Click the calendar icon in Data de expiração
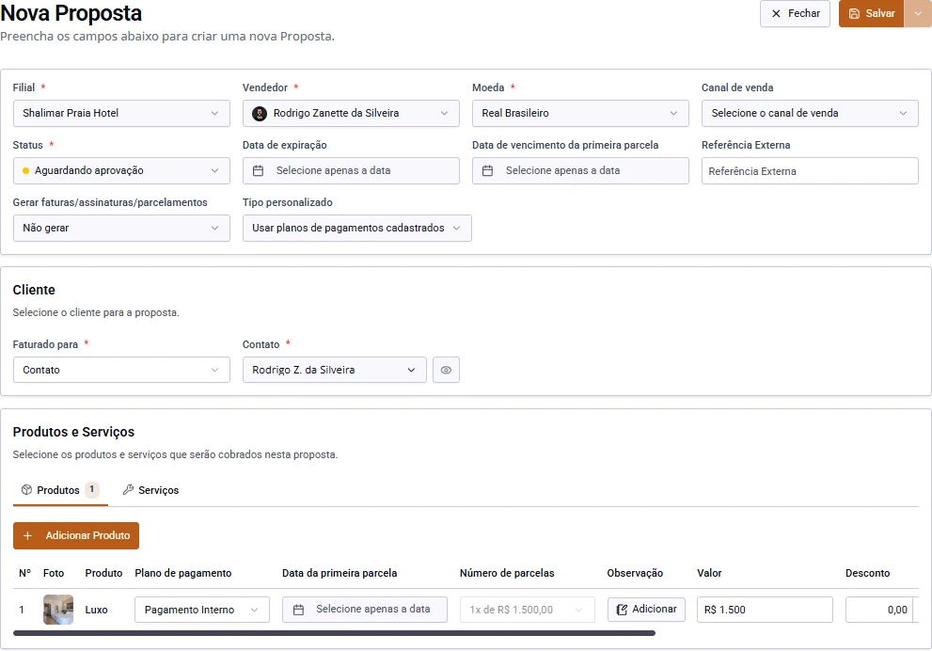Viewport: 932px width, 651px height. pyautogui.click(x=258, y=170)
